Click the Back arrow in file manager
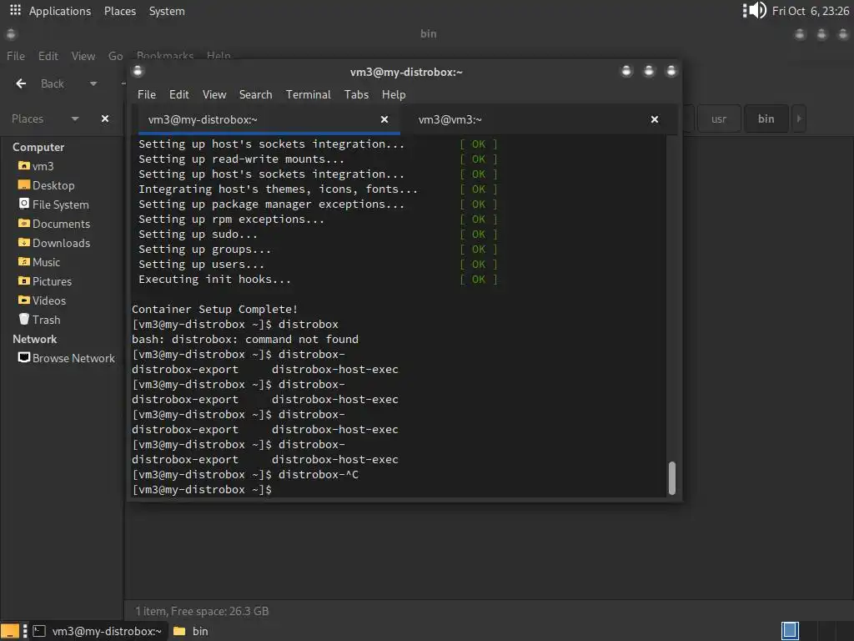The width and height of the screenshot is (854, 641). click(x=21, y=83)
